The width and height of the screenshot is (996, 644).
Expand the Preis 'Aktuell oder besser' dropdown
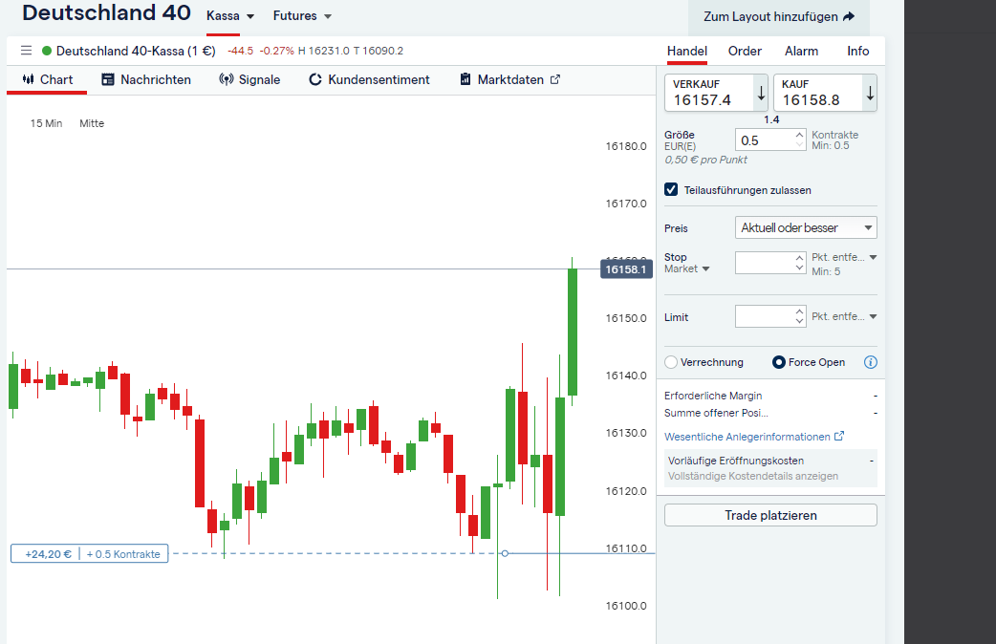tap(808, 227)
